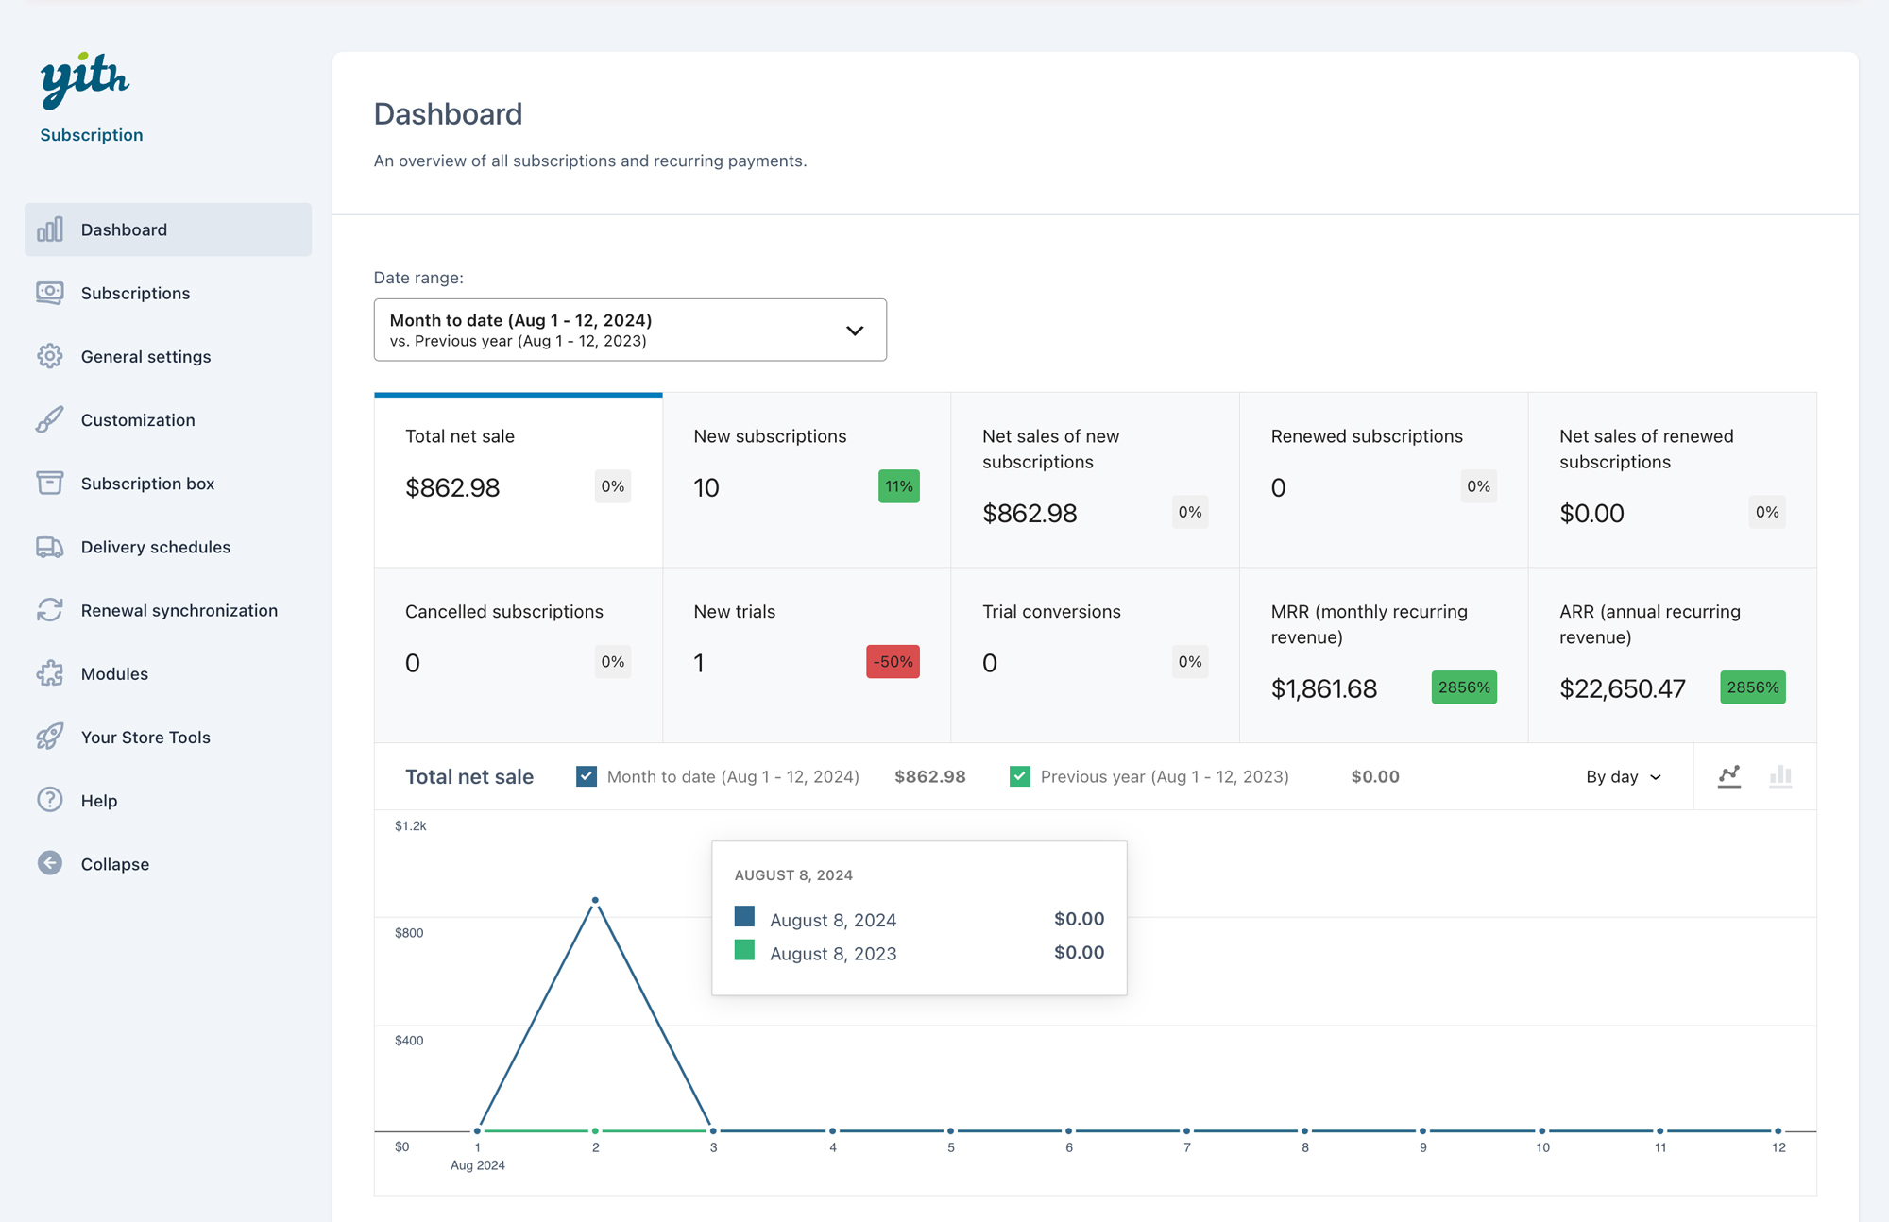The width and height of the screenshot is (1889, 1222).
Task: Click the Your Store Tools rocket icon
Action: click(x=50, y=737)
